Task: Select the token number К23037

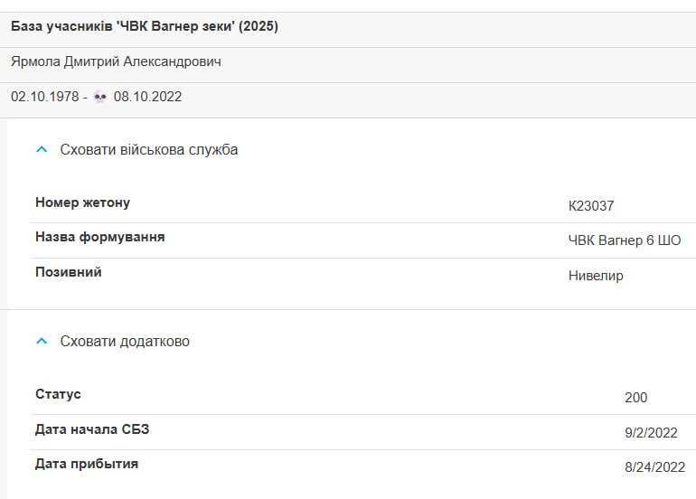Action: pyautogui.click(x=591, y=206)
